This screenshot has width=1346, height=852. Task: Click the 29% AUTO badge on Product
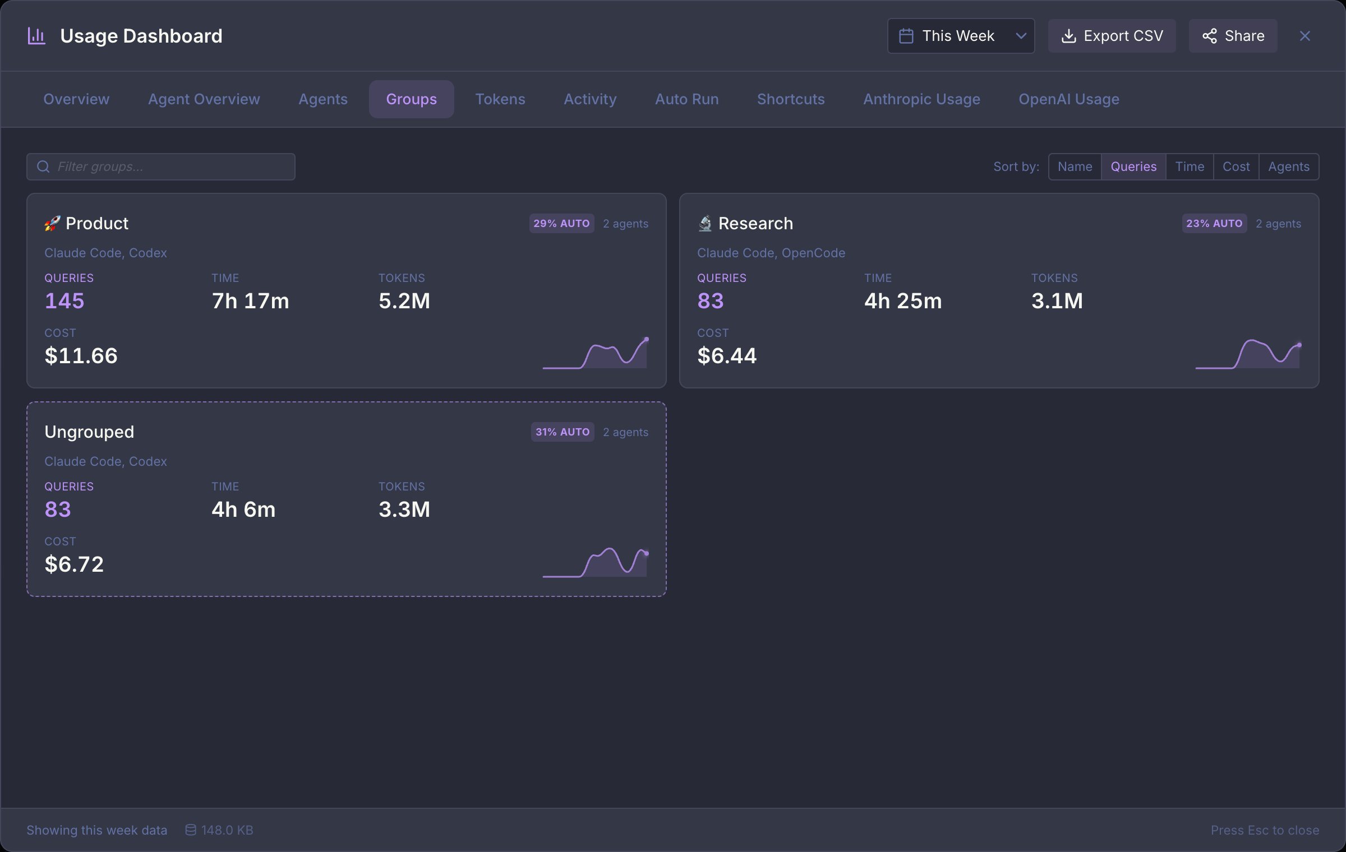pyautogui.click(x=561, y=223)
